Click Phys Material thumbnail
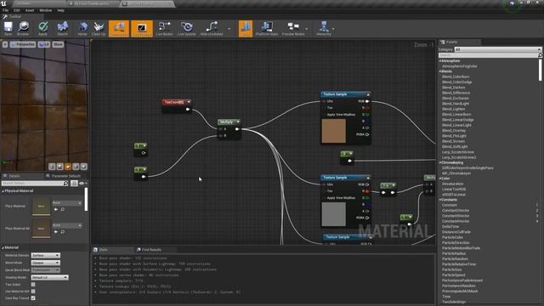The width and height of the screenshot is (544, 306). coord(41,206)
